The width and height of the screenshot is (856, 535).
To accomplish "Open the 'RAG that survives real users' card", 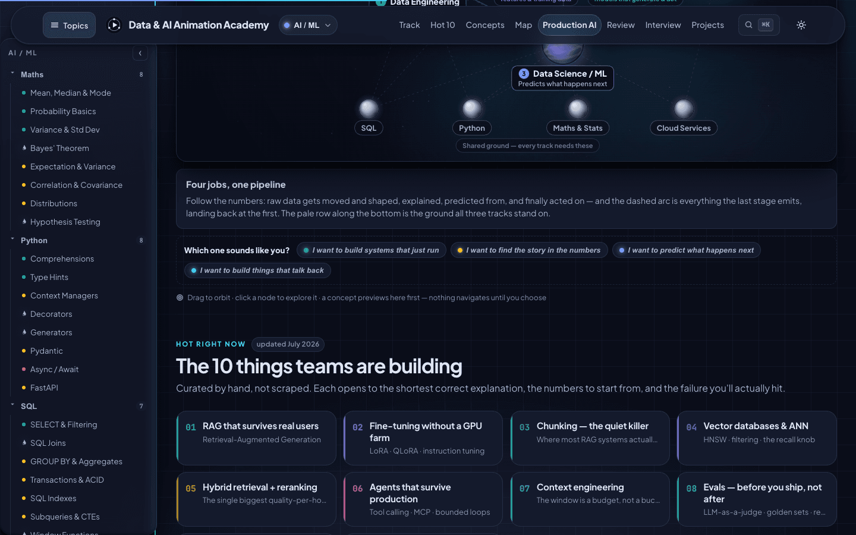I will (256, 438).
